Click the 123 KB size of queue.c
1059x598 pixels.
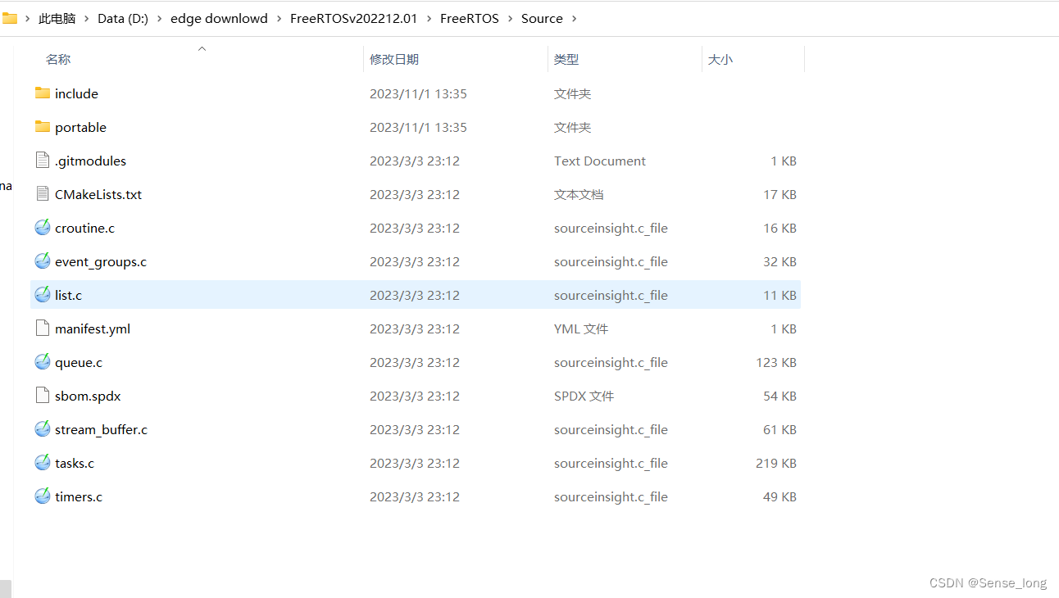(776, 362)
